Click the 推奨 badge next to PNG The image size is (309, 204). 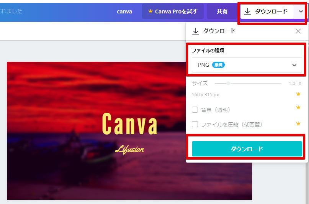[218, 65]
